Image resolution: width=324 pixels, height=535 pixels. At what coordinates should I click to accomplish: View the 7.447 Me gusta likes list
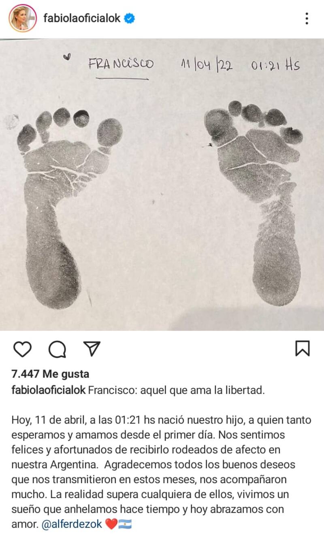[x=50, y=374]
